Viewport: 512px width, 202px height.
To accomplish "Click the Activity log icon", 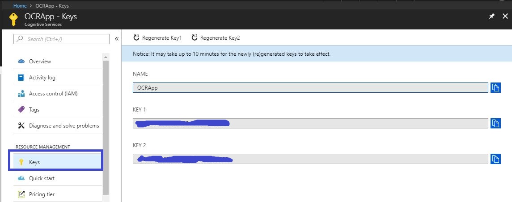I will [21, 78].
